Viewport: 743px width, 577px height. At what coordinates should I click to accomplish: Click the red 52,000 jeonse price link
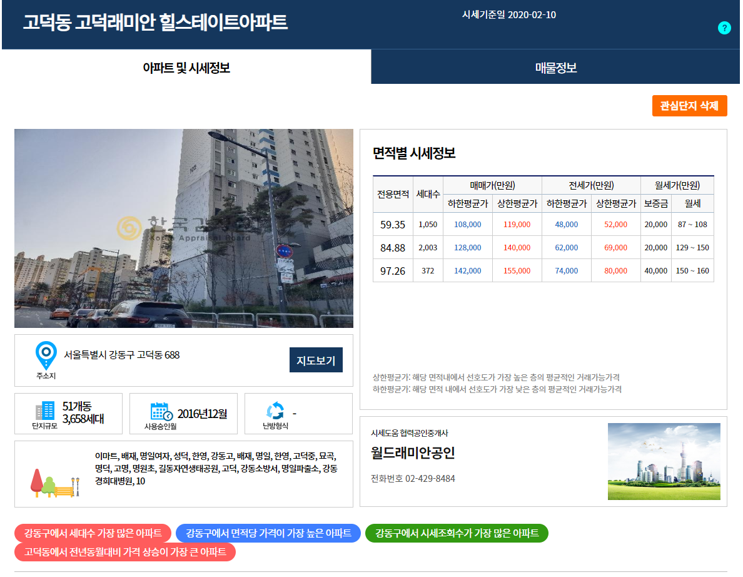point(615,223)
